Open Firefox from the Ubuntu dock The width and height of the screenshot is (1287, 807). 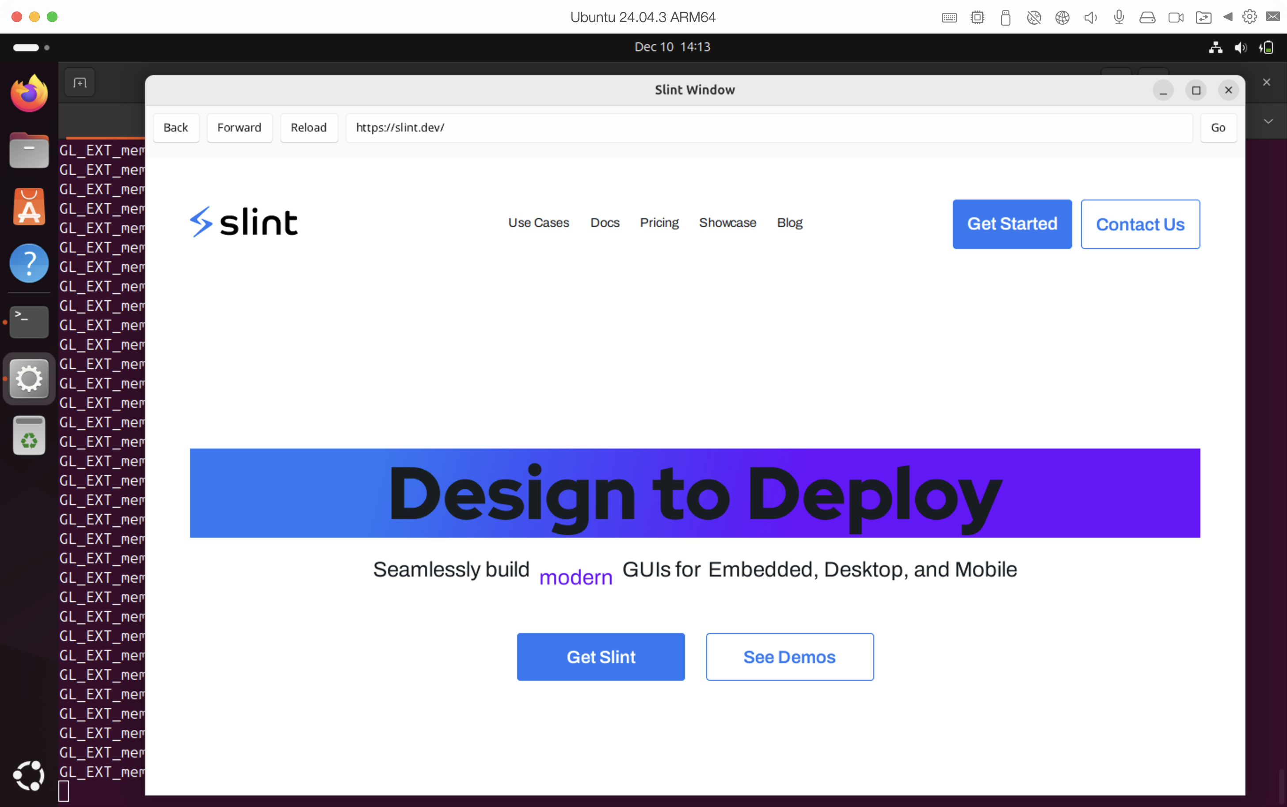pos(29,92)
